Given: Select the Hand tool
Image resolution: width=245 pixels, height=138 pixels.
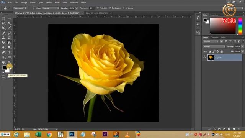Looking at the screenshot, I should (3, 62).
